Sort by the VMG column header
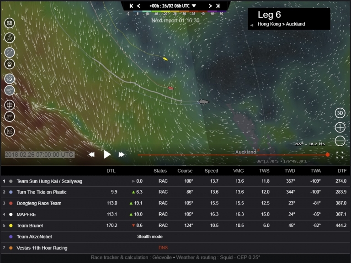Image resolution: width=351 pixels, height=263 pixels. (x=238, y=171)
